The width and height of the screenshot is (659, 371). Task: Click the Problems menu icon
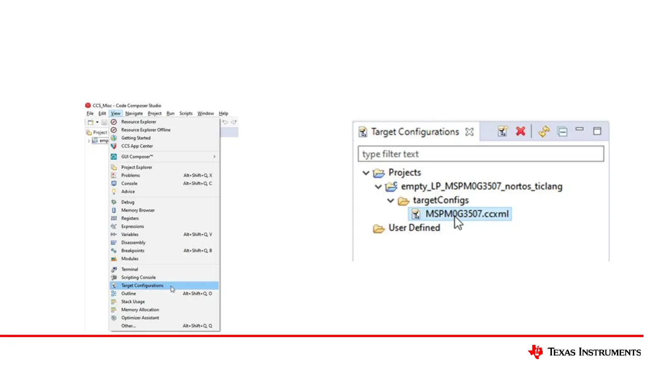point(114,175)
